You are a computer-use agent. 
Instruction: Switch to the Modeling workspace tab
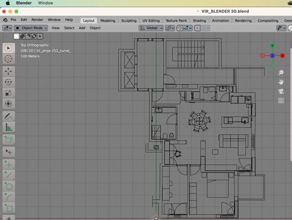click(x=108, y=21)
